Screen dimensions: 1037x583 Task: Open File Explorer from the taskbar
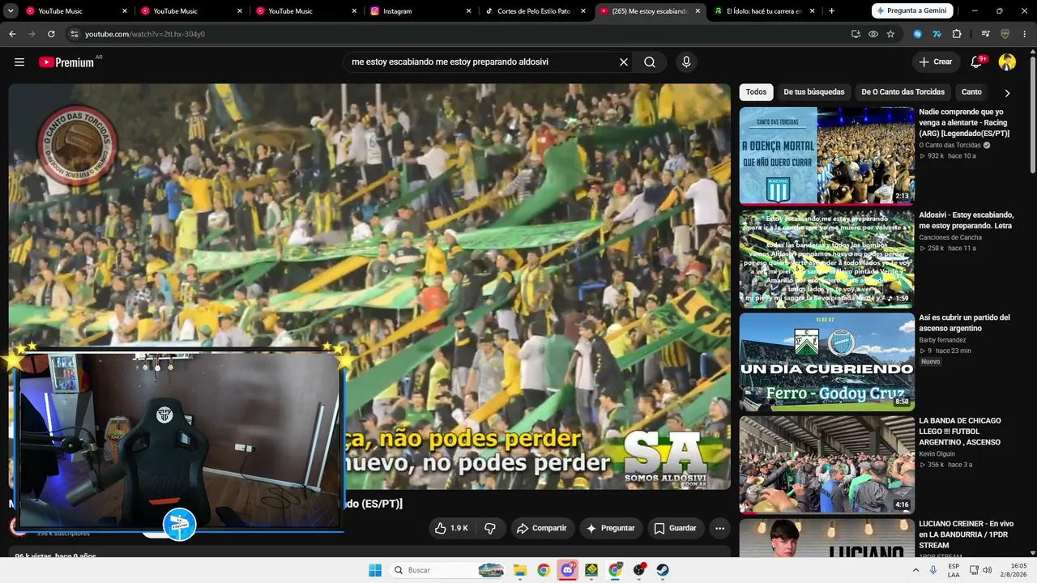(520, 570)
